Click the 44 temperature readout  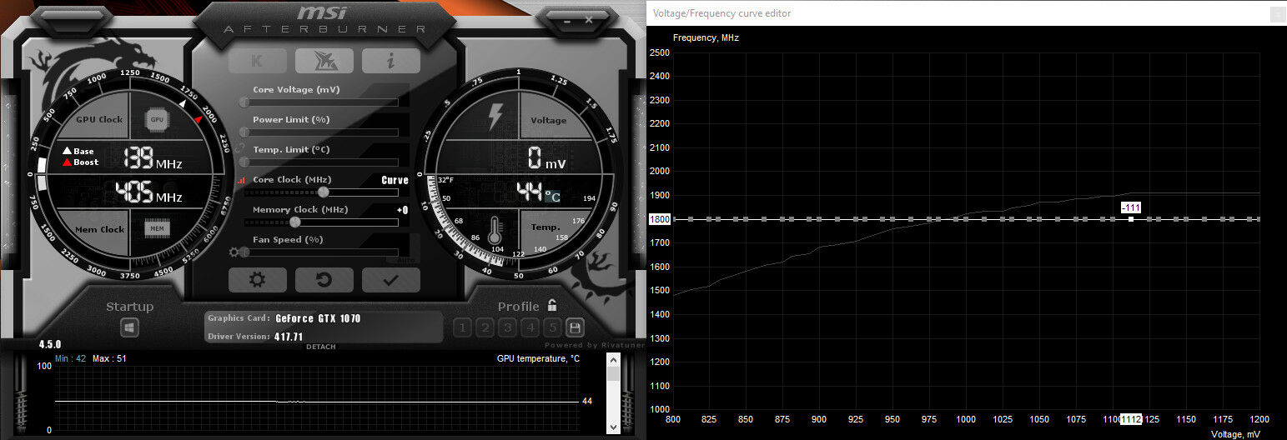click(x=529, y=192)
